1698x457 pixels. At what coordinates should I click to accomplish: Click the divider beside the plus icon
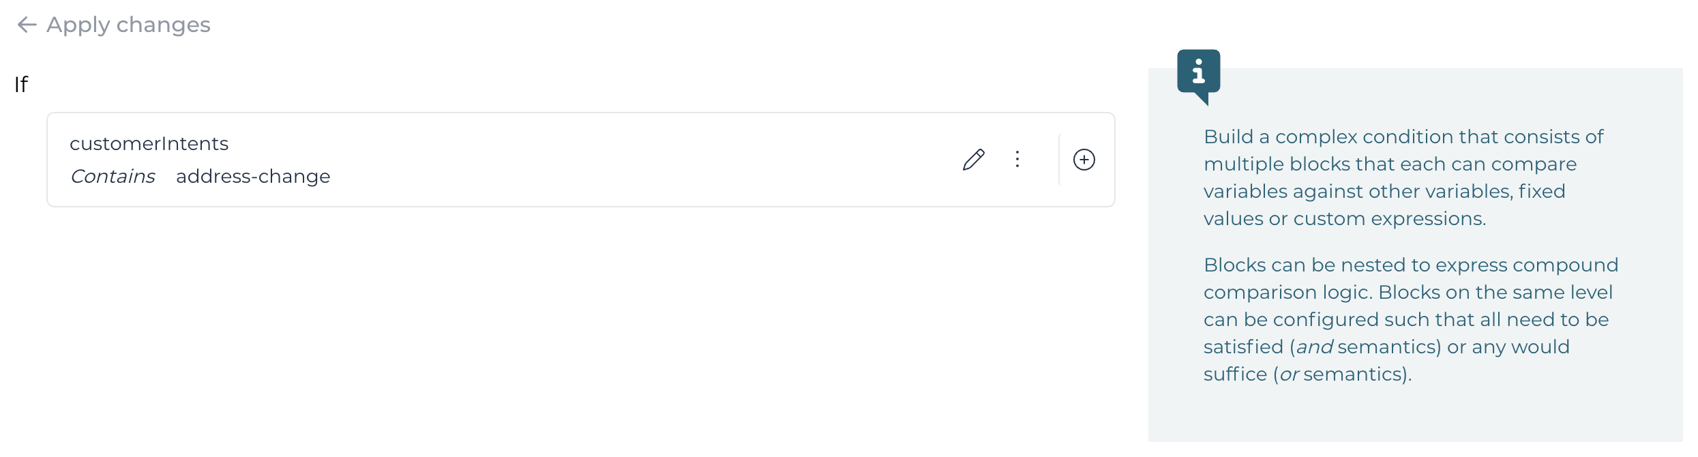(x=1059, y=160)
